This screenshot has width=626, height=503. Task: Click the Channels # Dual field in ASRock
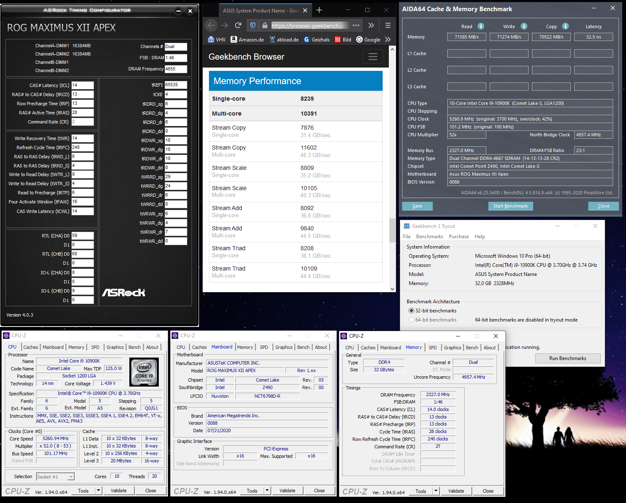click(x=176, y=47)
